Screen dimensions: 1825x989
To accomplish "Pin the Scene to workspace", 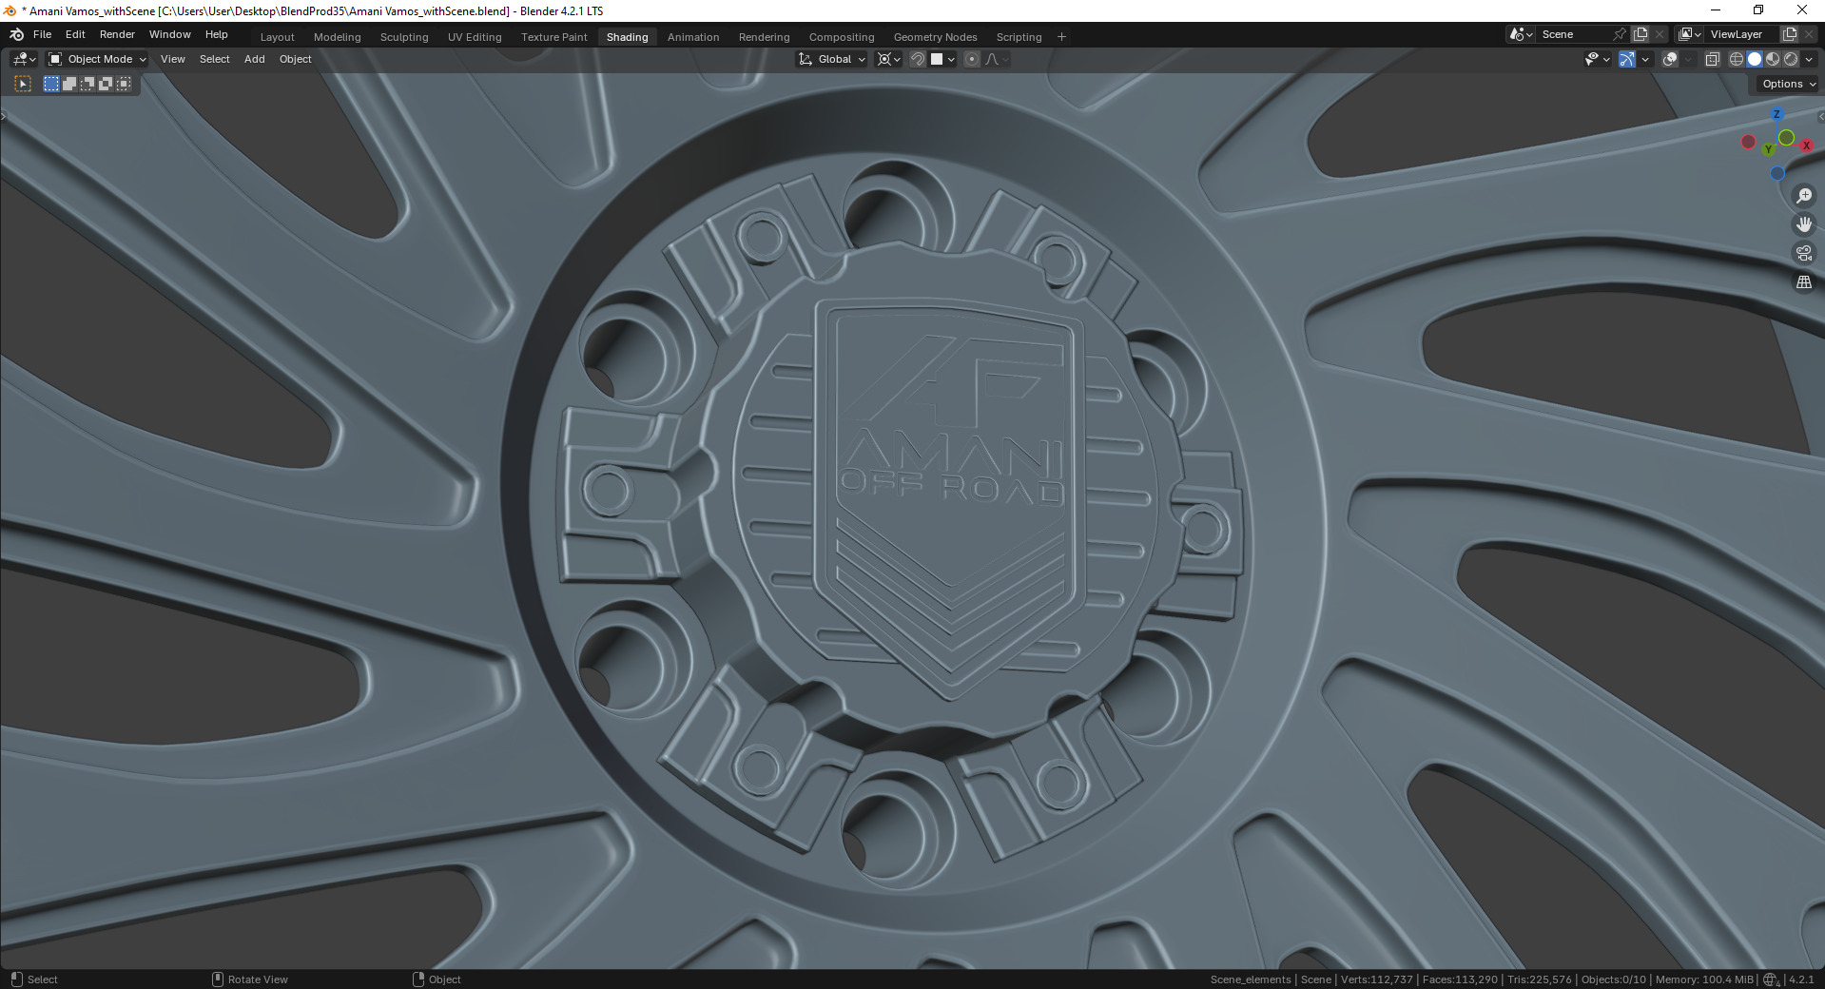I will tap(1620, 34).
